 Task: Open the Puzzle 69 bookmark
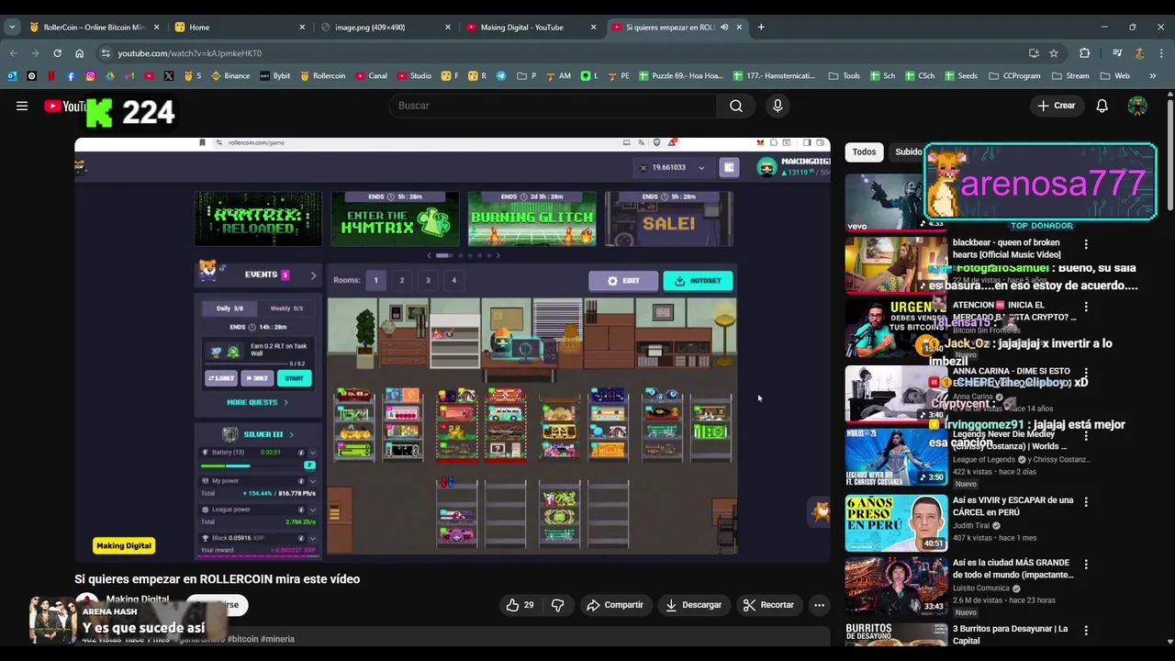coord(680,76)
